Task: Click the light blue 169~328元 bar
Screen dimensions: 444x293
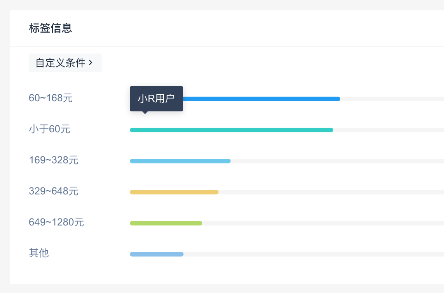Action: [180, 161]
